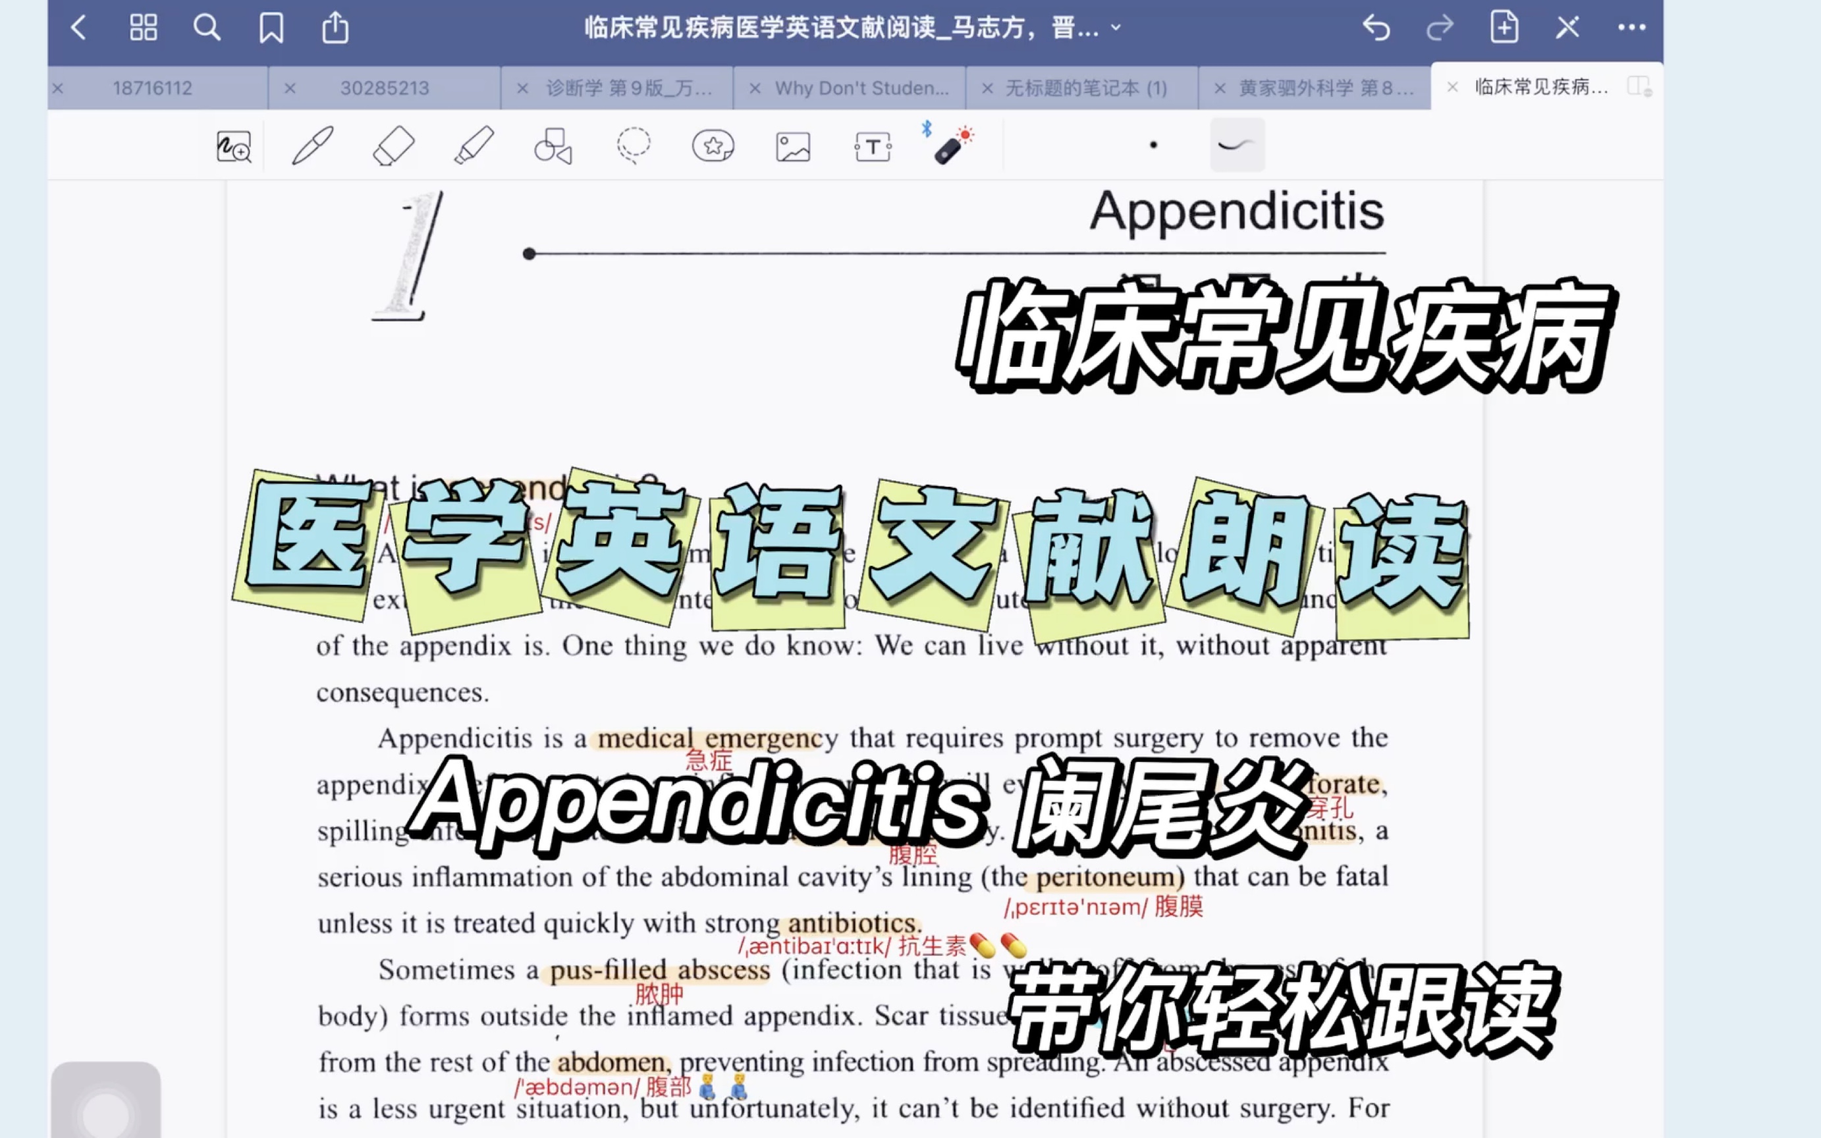This screenshot has height=1138, width=1821.
Task: Tap the Appendicitis page heading
Action: (1237, 211)
